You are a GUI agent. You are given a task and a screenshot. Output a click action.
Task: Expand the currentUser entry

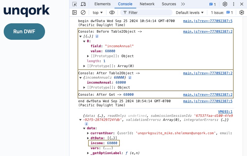[x=88, y=133]
